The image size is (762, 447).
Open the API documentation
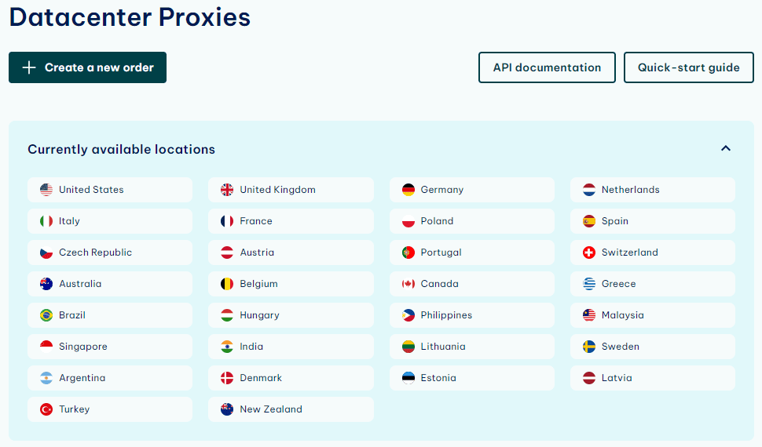(x=547, y=67)
